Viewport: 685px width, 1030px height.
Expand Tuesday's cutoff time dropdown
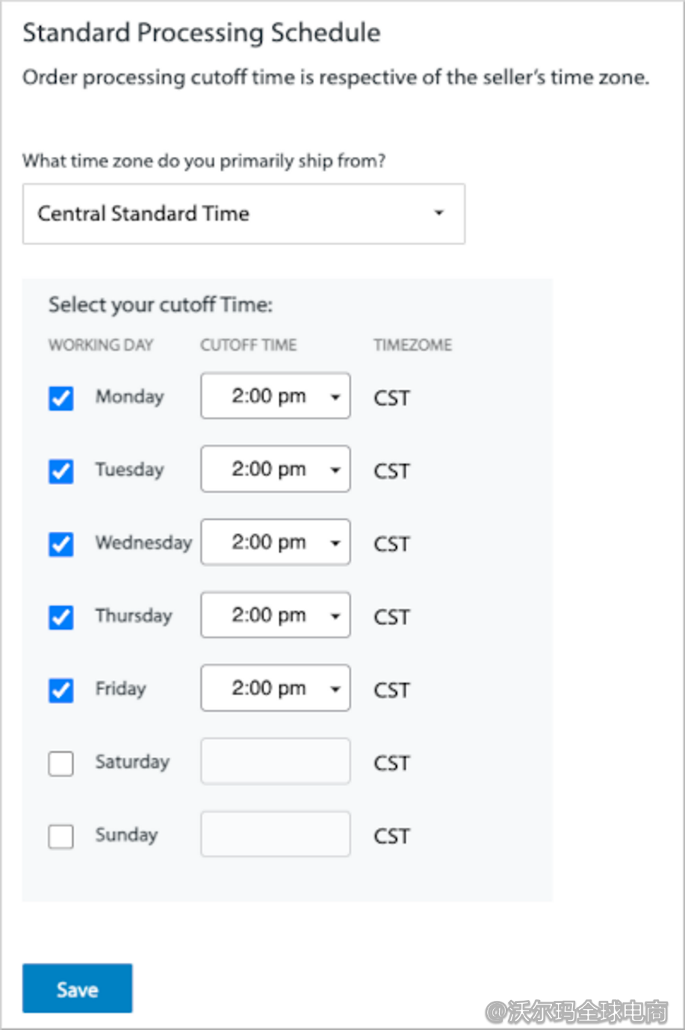tap(276, 469)
